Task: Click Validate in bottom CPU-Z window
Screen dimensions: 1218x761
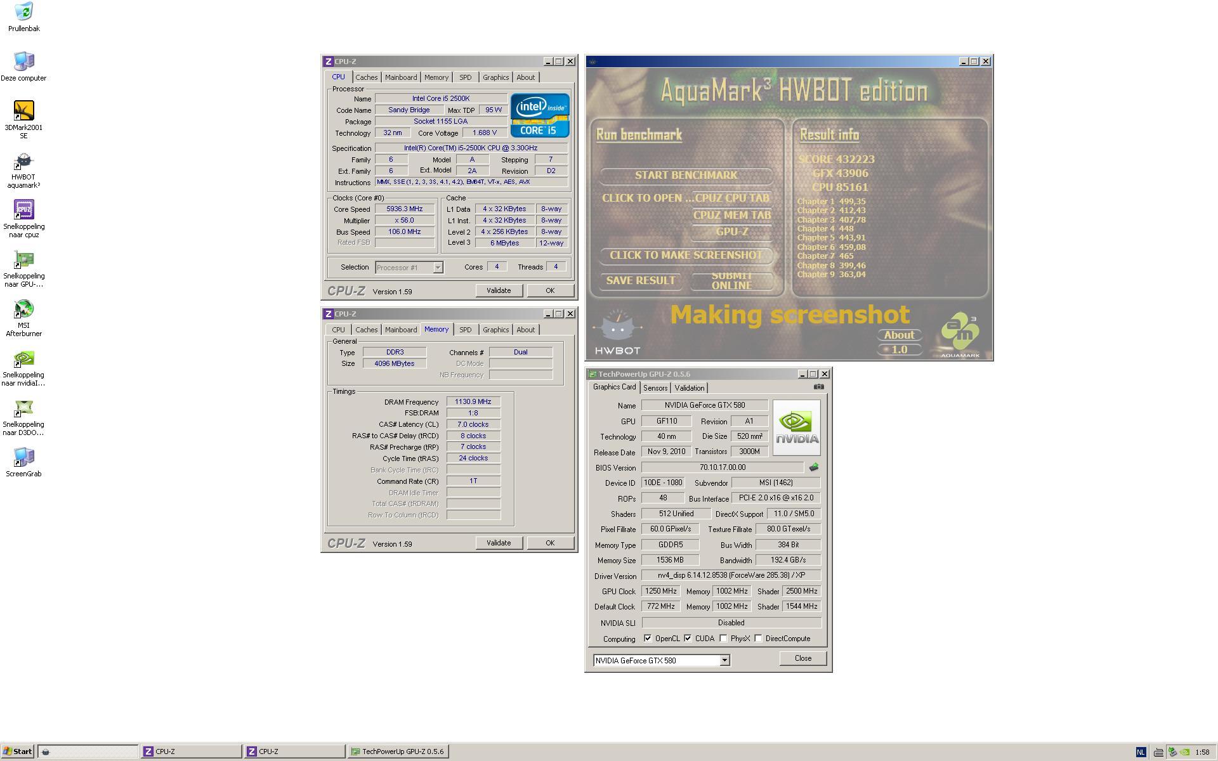Action: pos(499,543)
